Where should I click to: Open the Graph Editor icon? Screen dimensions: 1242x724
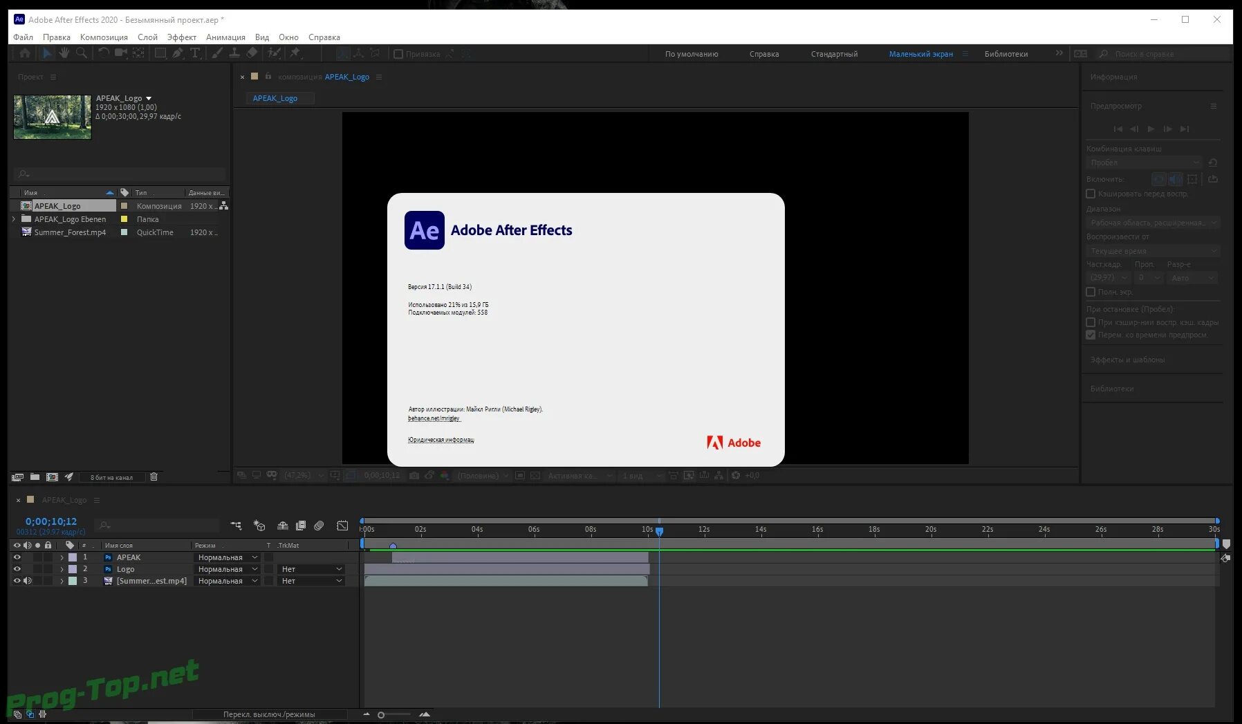[342, 526]
